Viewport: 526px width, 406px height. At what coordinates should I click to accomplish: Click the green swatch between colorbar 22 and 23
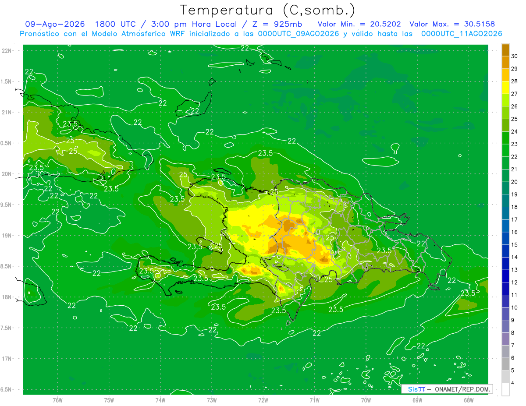505,150
